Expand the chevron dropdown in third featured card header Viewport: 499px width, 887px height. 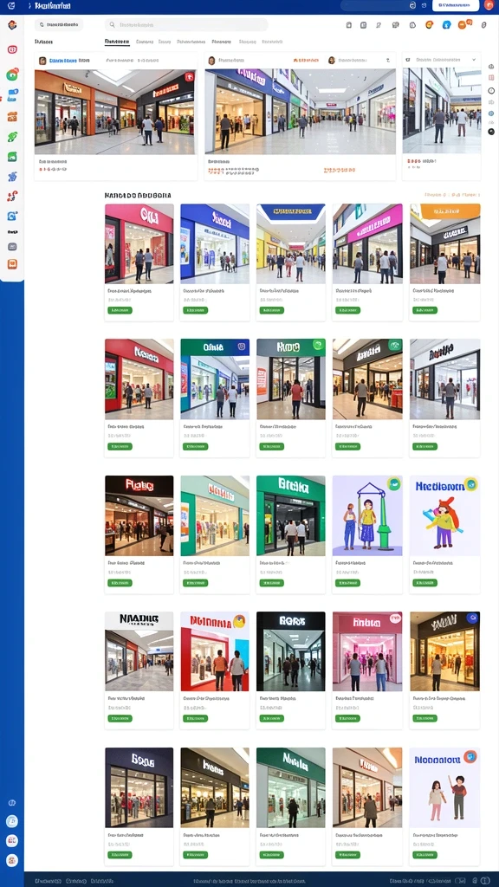[473, 60]
